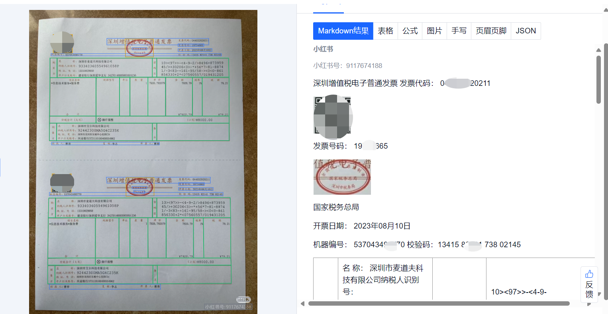Click the horizontal scrollbar thumb below results

[x=439, y=304]
